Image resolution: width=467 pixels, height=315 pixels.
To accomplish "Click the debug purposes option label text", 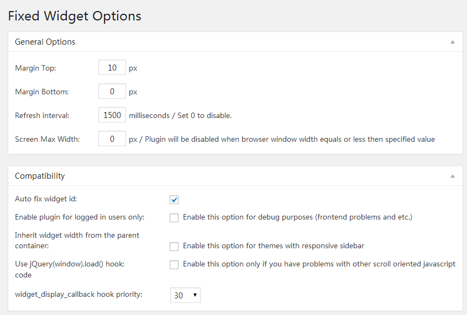I will (x=297, y=217).
